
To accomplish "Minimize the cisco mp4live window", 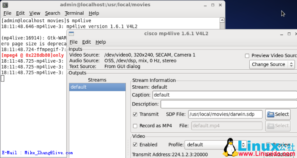I will click(282, 34).
